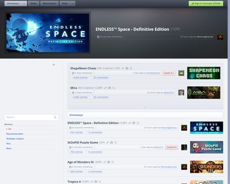Image resolution: width=230 pixels, height=184 pixels.
Task: Open the Mira giveaway title
Action: pos(74,88)
